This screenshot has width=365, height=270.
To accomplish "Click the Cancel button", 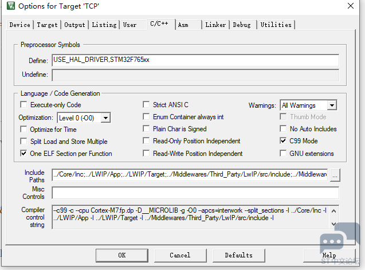I will tap(180, 255).
